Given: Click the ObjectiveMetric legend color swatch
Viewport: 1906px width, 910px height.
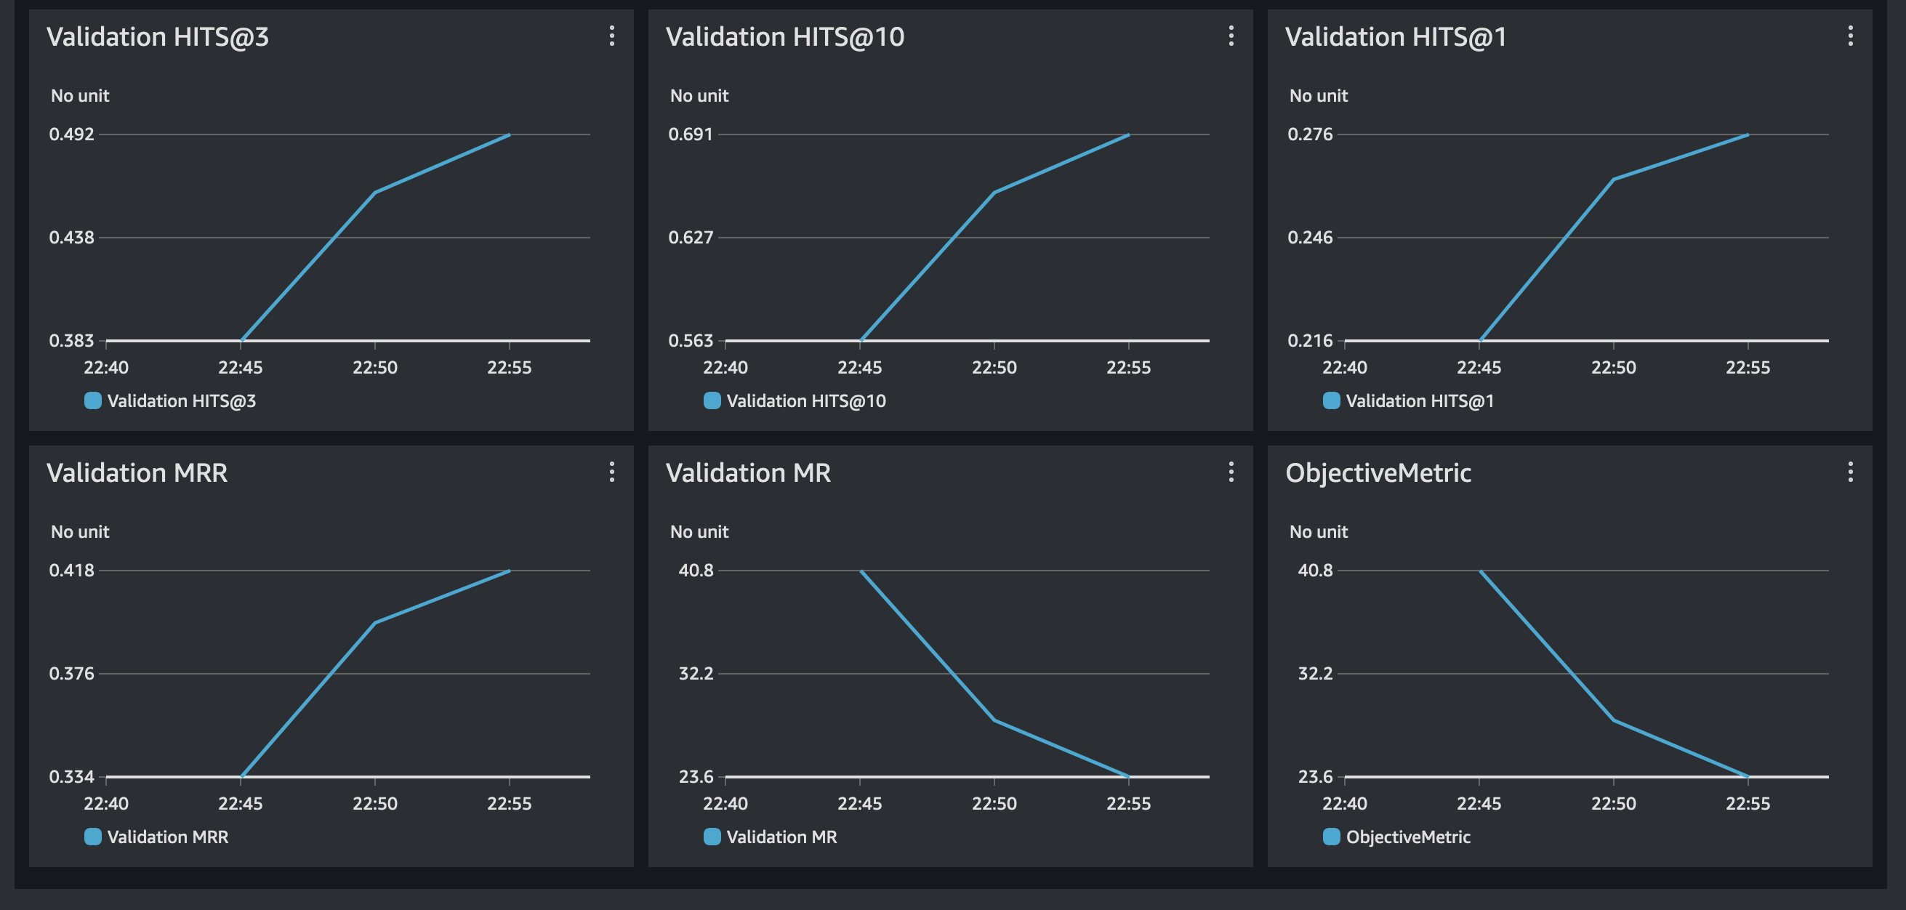Looking at the screenshot, I should (1331, 837).
